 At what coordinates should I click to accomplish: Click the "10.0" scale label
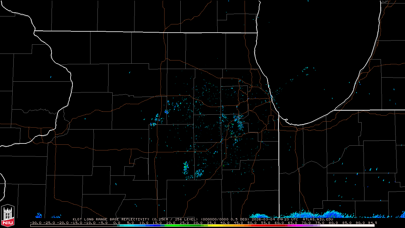145,223
